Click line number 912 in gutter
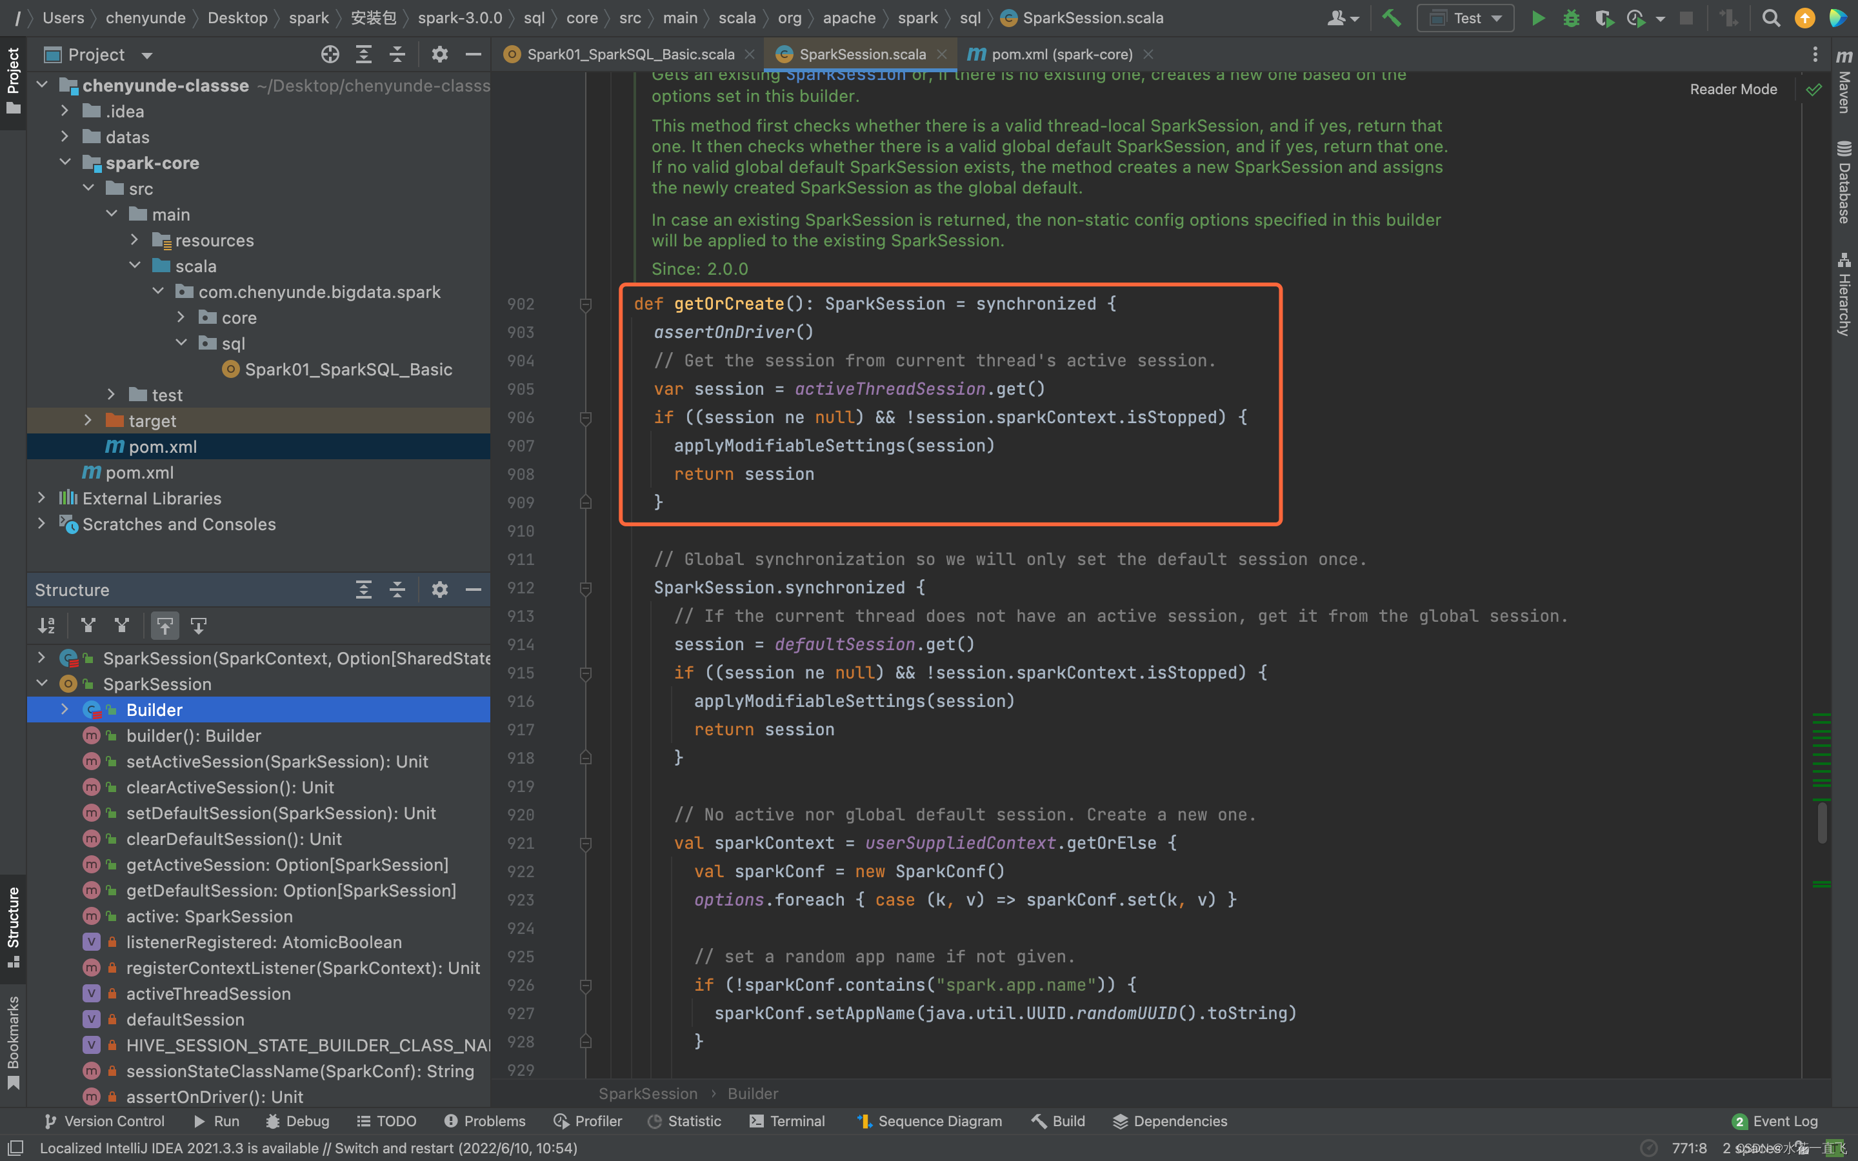Screen dimensions: 1858x1161 (x=521, y=588)
